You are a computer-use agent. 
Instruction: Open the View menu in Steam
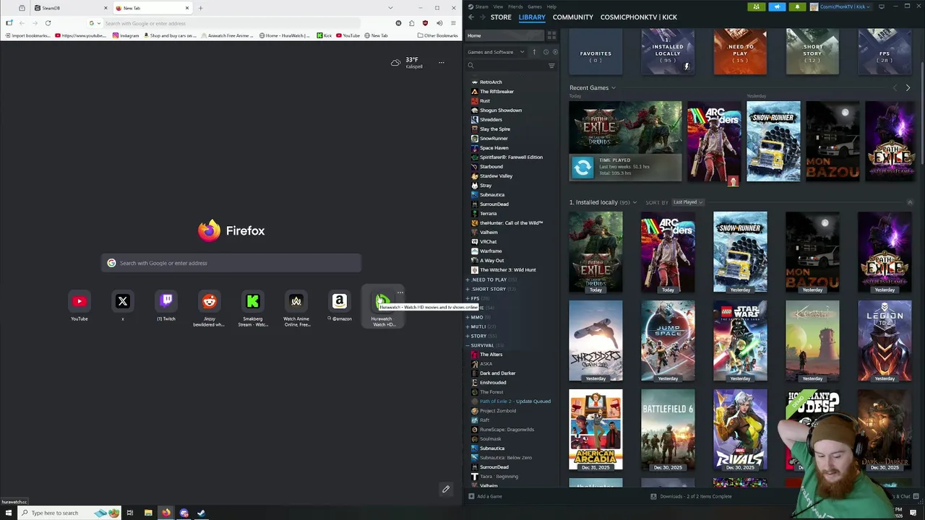click(x=498, y=6)
